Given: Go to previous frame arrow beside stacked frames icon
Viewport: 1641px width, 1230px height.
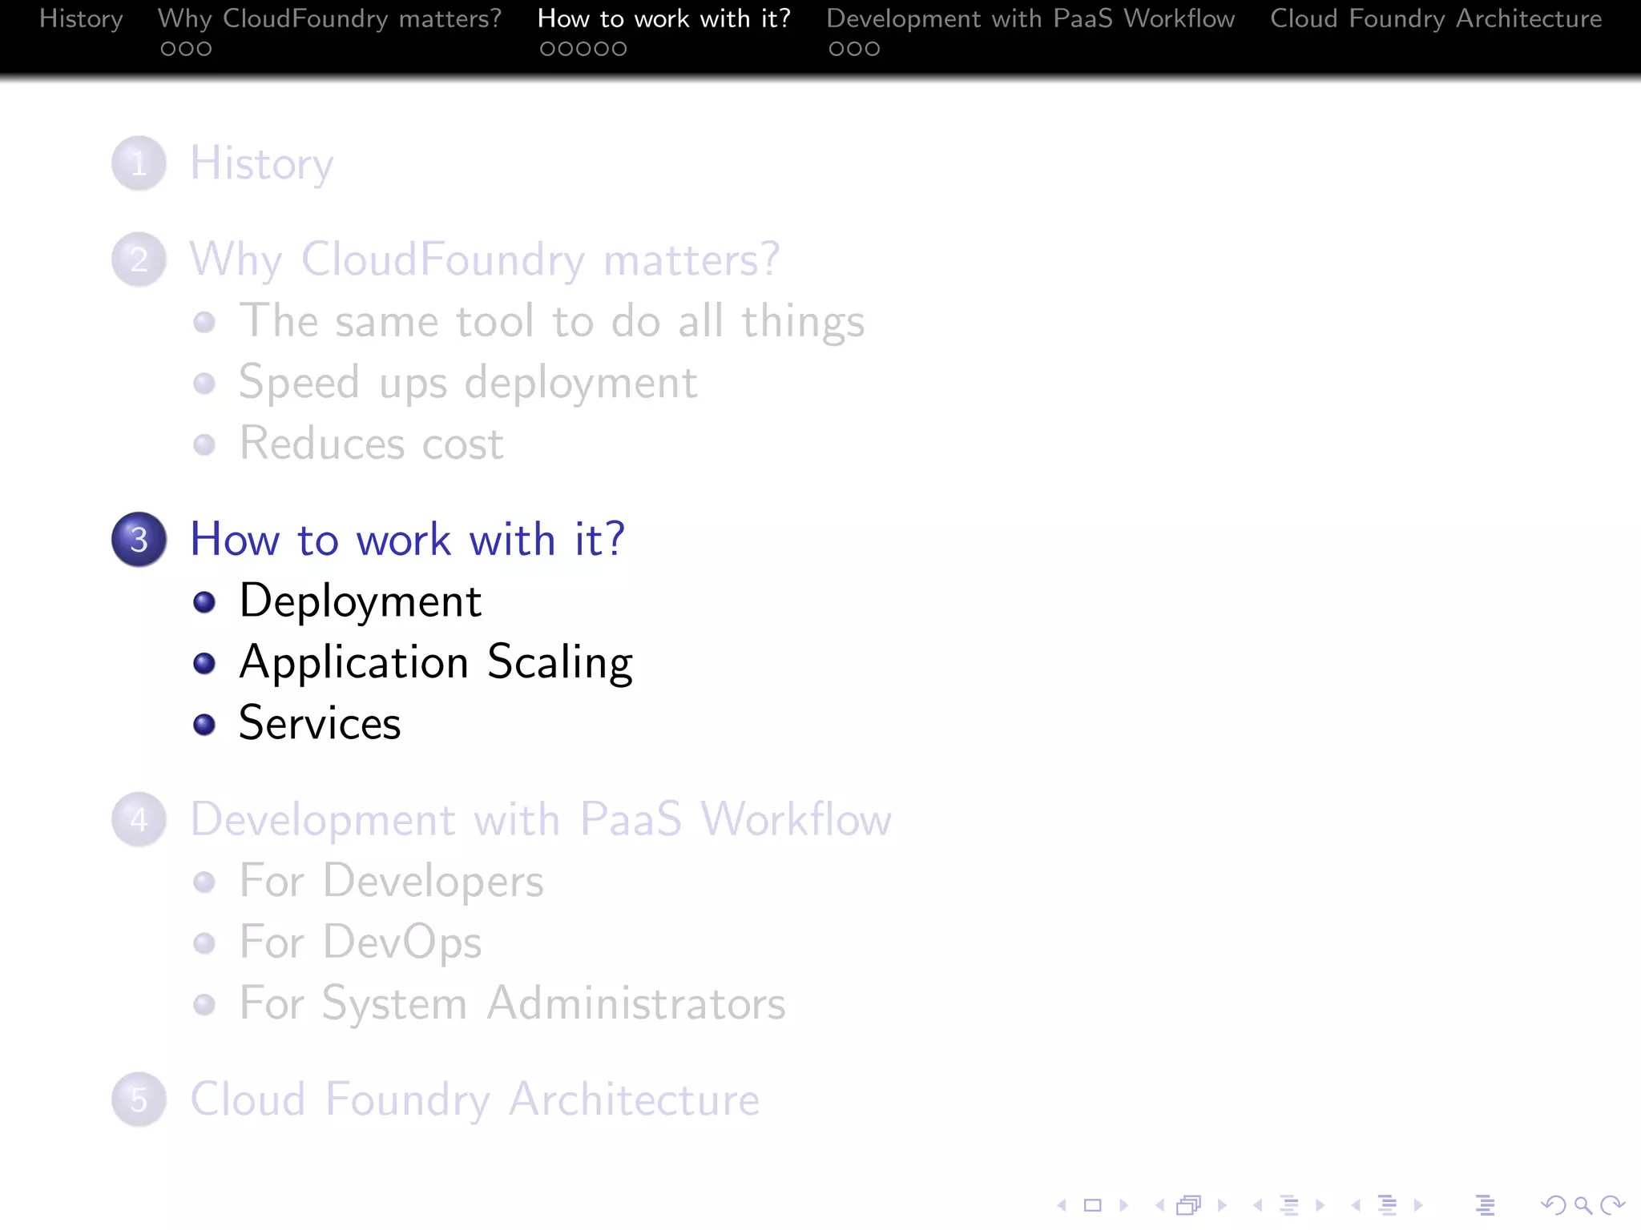Looking at the screenshot, I should click(x=1159, y=1205).
